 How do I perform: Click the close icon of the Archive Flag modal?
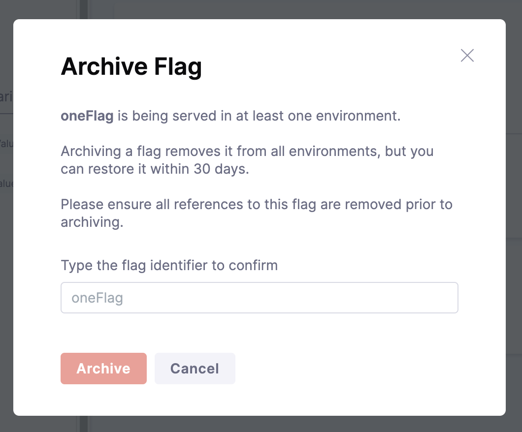(x=467, y=56)
